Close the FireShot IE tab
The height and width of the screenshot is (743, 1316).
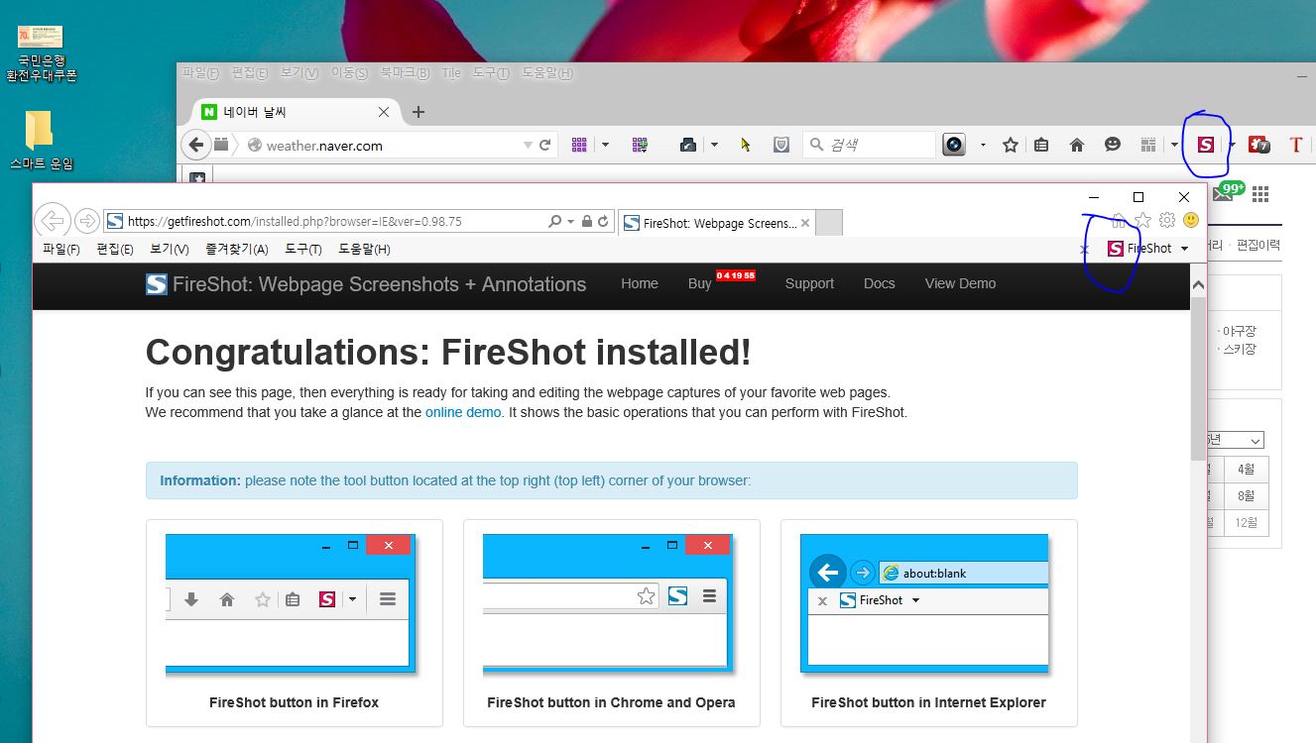[x=805, y=223]
